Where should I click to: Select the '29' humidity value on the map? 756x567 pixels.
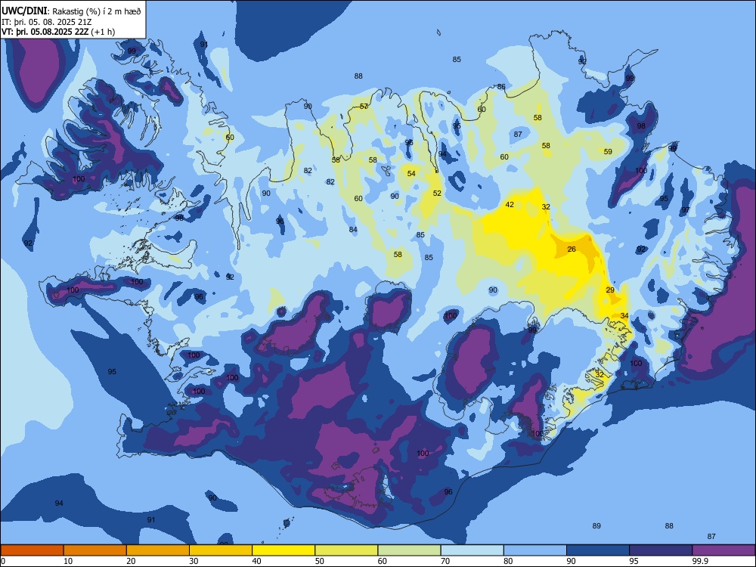(x=610, y=290)
